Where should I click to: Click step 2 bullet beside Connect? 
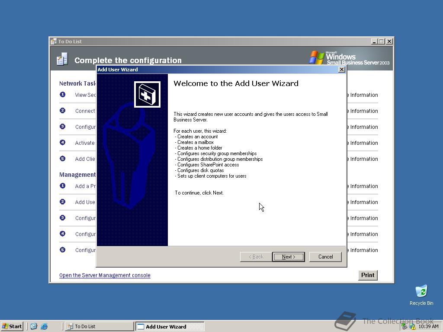pyautogui.click(x=62, y=111)
